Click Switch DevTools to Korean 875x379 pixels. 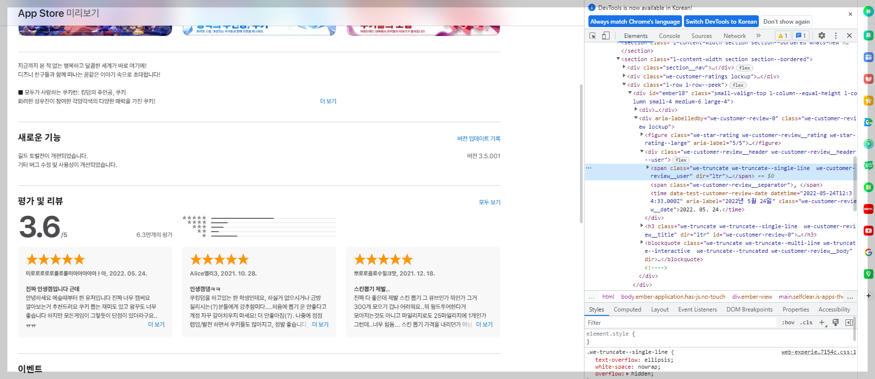point(721,22)
